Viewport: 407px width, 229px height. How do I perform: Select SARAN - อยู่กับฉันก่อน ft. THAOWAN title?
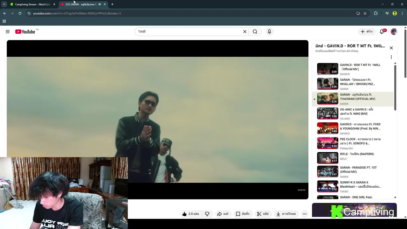point(357,97)
